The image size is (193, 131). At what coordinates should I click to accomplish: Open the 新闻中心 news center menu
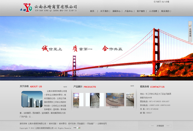click(116, 11)
